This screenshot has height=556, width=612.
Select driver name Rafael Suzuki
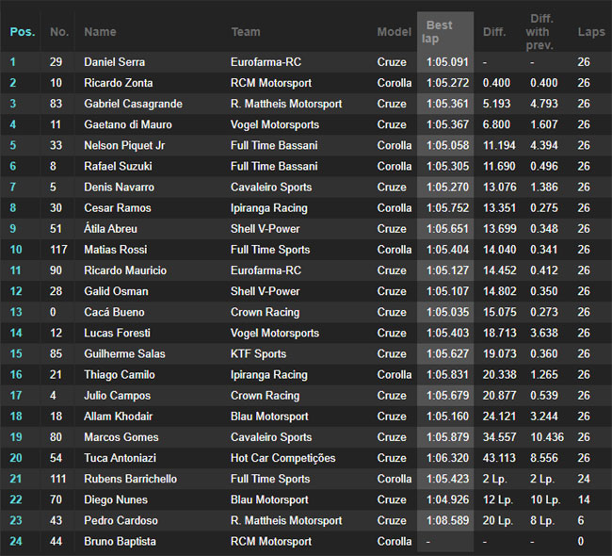pyautogui.click(x=118, y=166)
